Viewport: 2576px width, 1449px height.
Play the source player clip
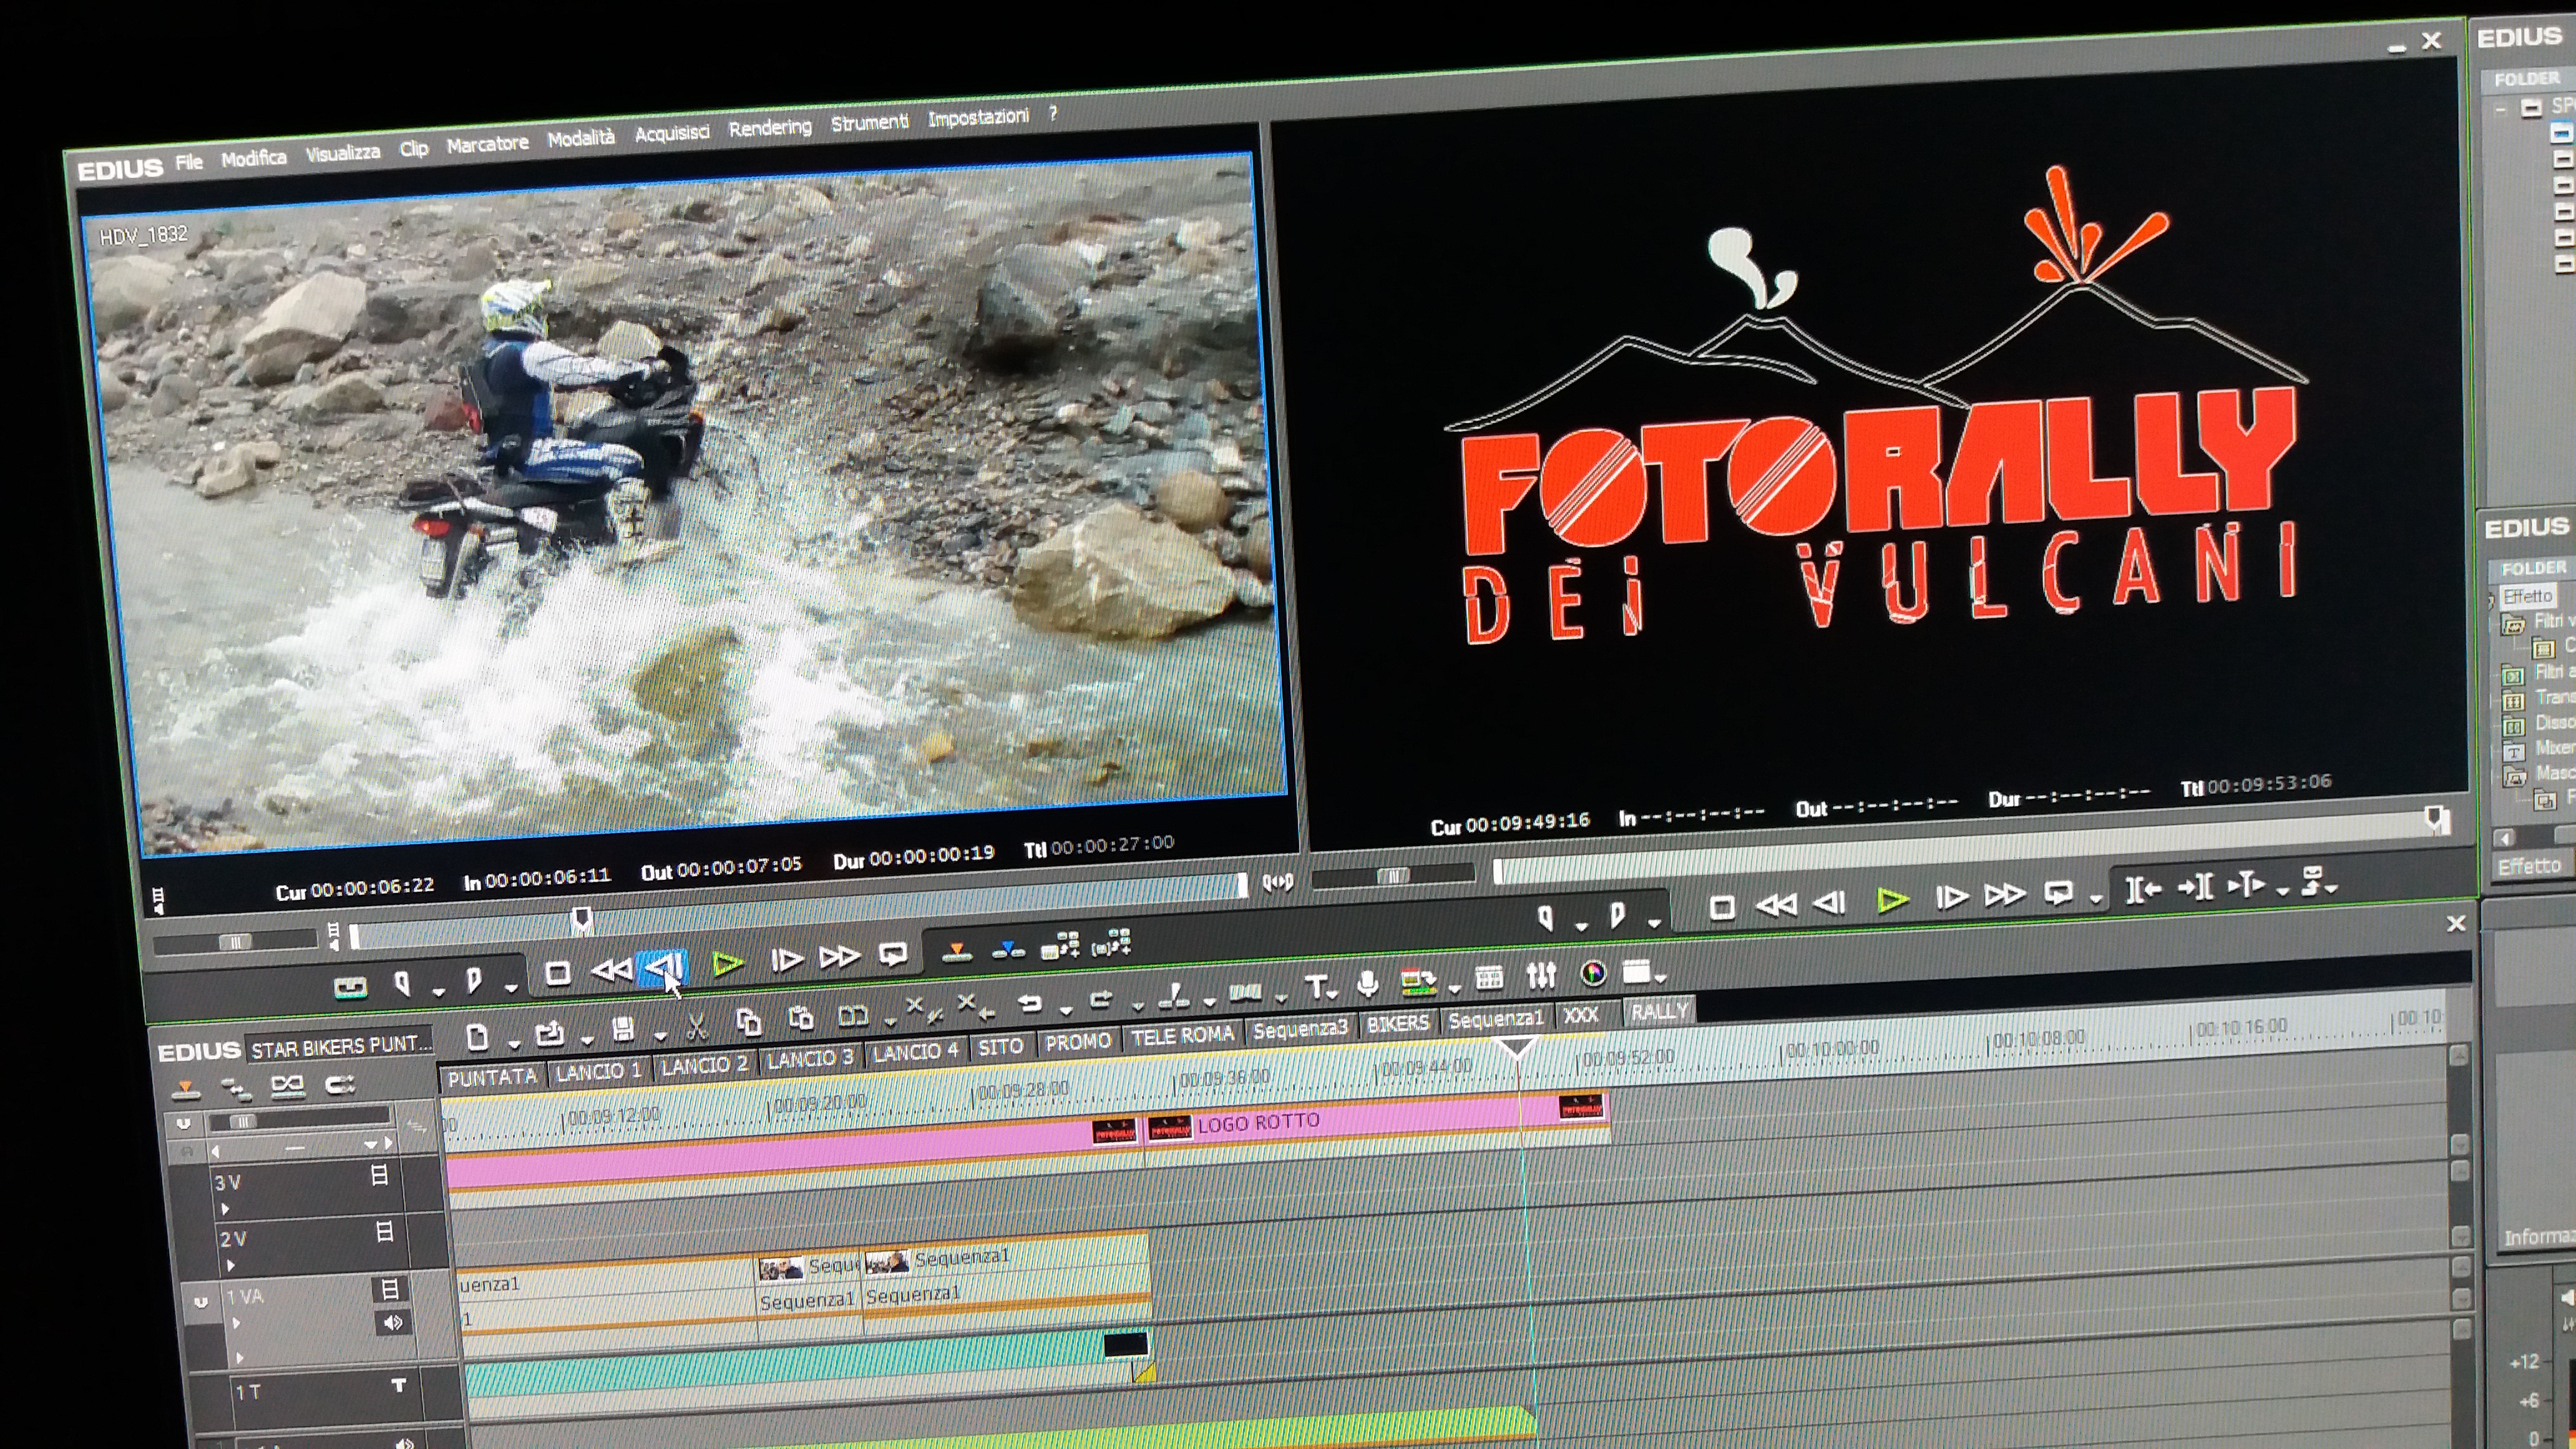tap(727, 964)
